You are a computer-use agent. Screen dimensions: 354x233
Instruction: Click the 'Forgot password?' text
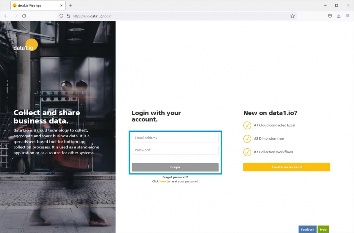(x=175, y=177)
